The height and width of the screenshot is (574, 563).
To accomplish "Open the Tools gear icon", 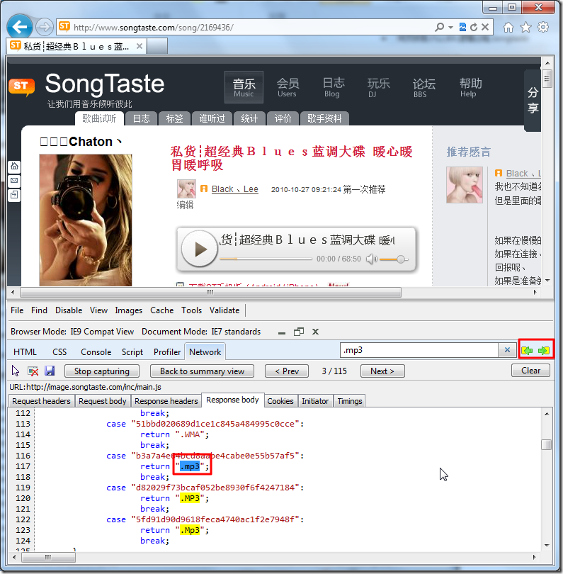I will point(543,27).
